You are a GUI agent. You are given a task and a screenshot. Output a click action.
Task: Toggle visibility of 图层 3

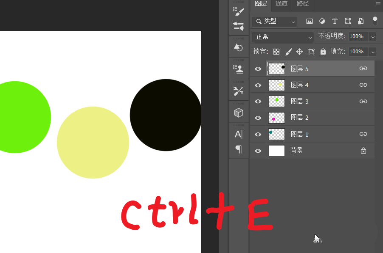point(258,102)
